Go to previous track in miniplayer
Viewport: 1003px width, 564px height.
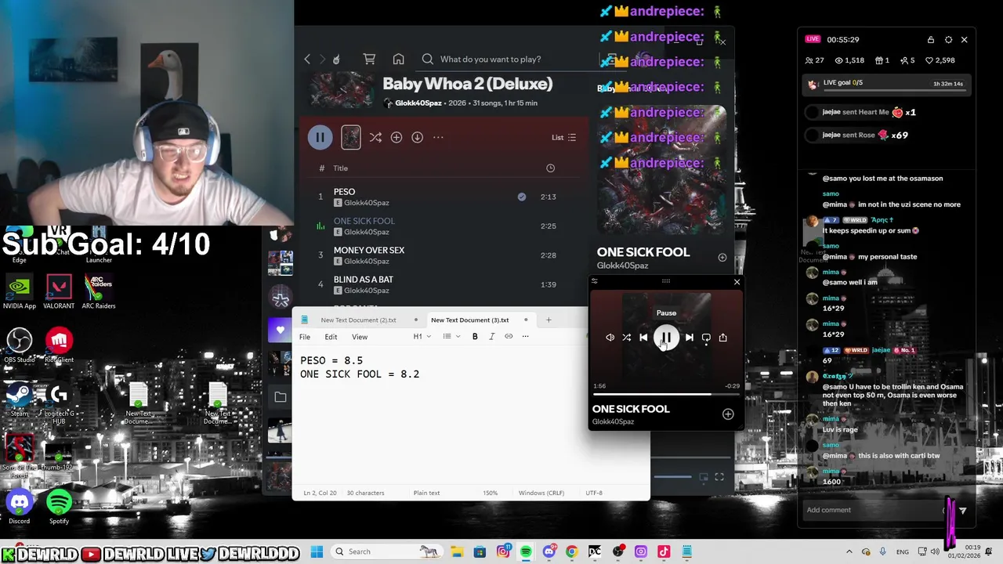[x=643, y=338]
